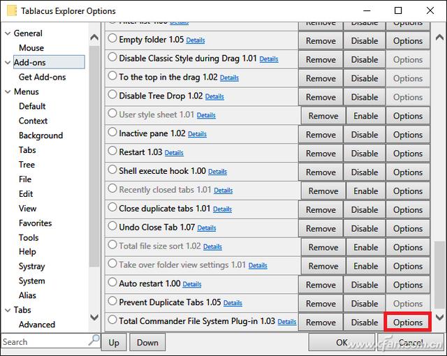Viewport: 447px width, 356px height.
Task: Select the Disable Classic Style during Drag radio
Action: pyautogui.click(x=112, y=57)
